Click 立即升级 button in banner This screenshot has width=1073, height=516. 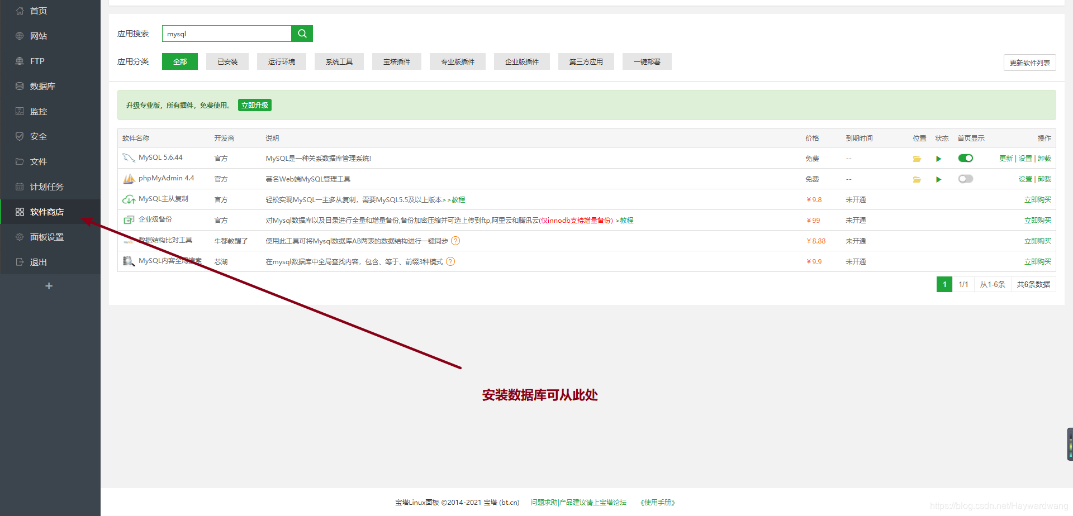[x=255, y=105]
